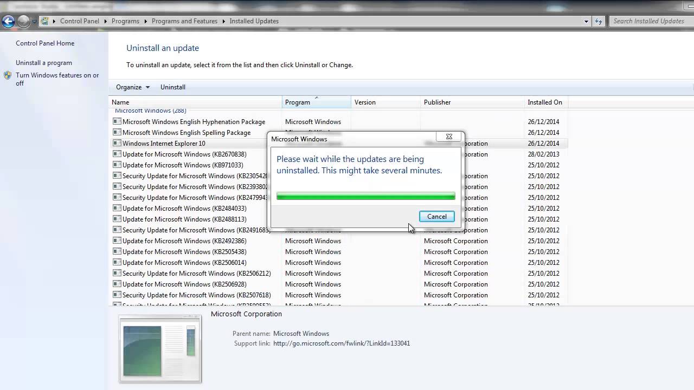Click icon of Update KB2492386 row
Image resolution: width=694 pixels, height=390 pixels.
pos(117,240)
